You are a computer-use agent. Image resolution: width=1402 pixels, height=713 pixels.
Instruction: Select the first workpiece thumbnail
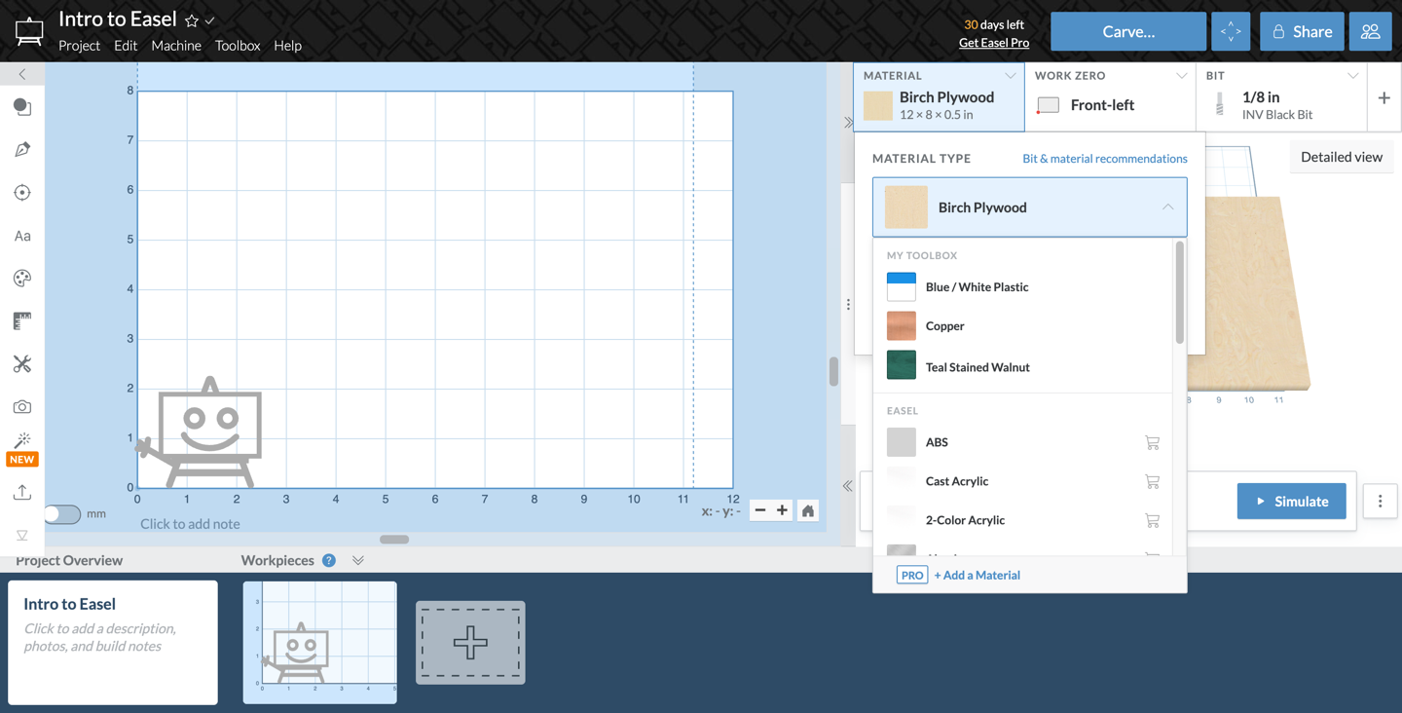pos(320,643)
